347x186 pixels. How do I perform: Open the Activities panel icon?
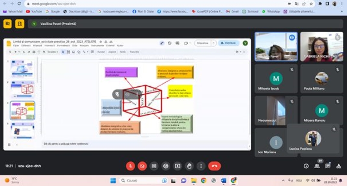pyautogui.click(x=339, y=166)
